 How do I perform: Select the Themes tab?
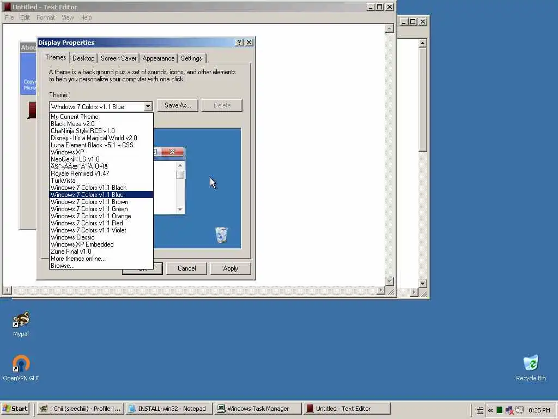click(x=56, y=58)
